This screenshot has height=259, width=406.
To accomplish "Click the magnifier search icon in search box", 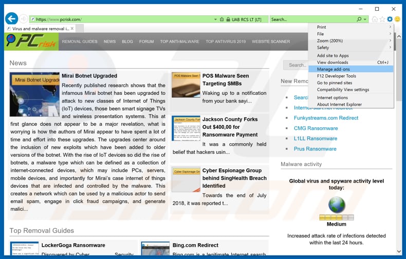I will coord(359,19).
